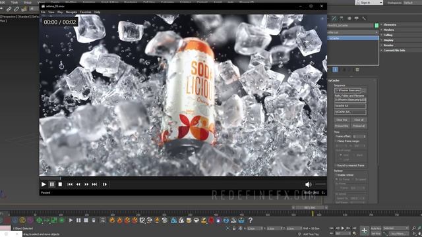422x237 pixels.
Task: Fast forward the video in media player
Action: click(x=86, y=184)
